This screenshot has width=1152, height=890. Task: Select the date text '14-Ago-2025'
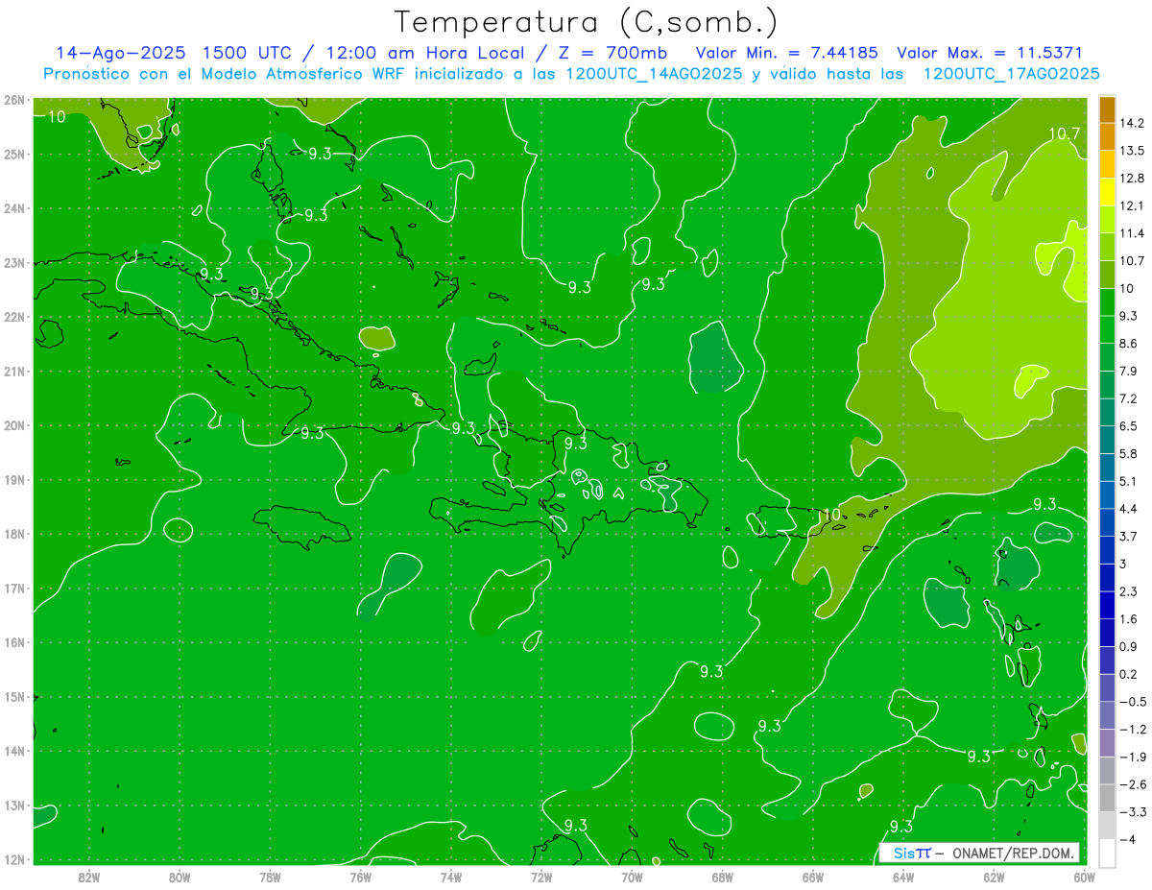[x=120, y=53]
